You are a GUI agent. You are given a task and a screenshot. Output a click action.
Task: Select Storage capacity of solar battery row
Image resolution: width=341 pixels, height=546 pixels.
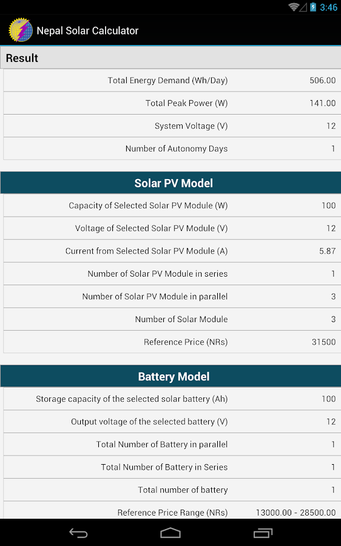click(x=172, y=399)
